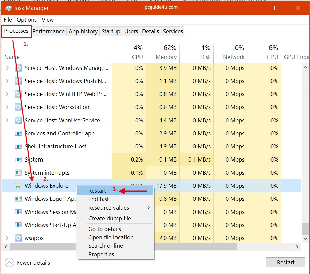Click the vertical scrollbar up arrow
310x274 pixels.
pos(305,67)
